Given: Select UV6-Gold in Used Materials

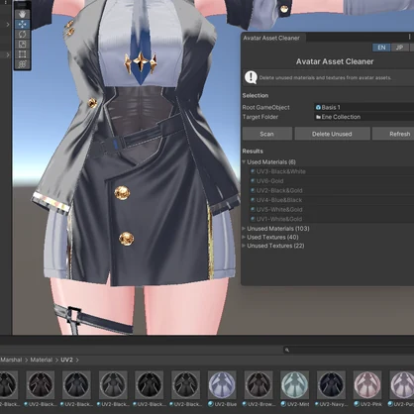Looking at the screenshot, I should tap(331, 181).
